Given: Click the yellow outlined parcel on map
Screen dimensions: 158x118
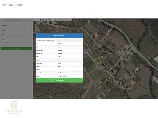Looking at the screenshot, I should pyautogui.click(x=98, y=60).
